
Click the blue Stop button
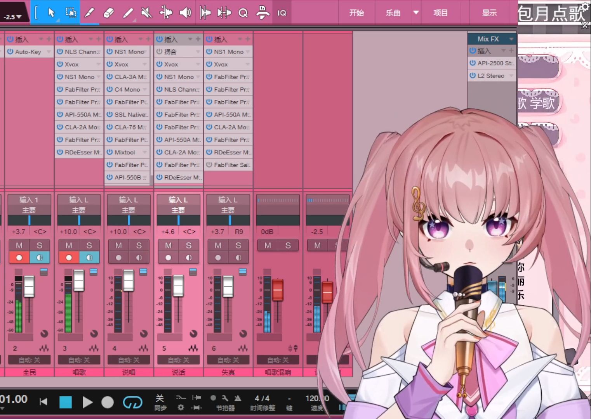pyautogui.click(x=66, y=402)
